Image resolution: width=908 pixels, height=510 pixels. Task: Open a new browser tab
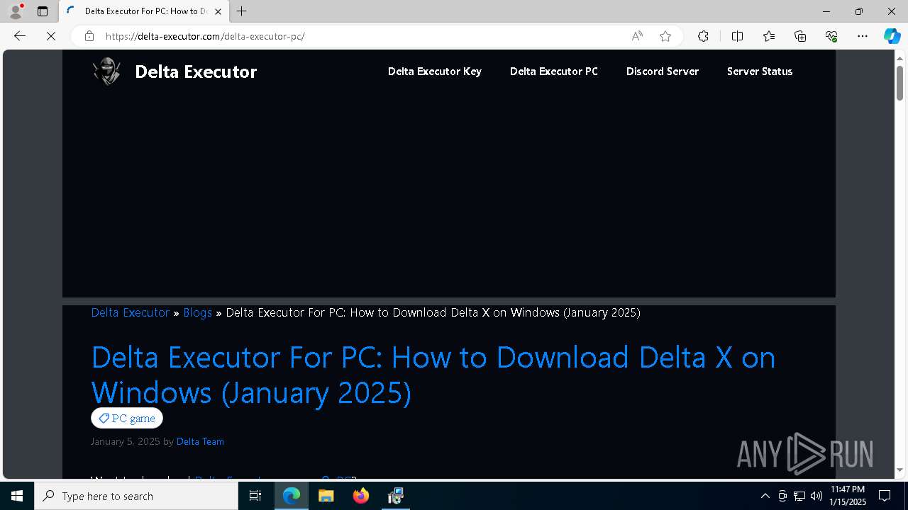pos(241,11)
